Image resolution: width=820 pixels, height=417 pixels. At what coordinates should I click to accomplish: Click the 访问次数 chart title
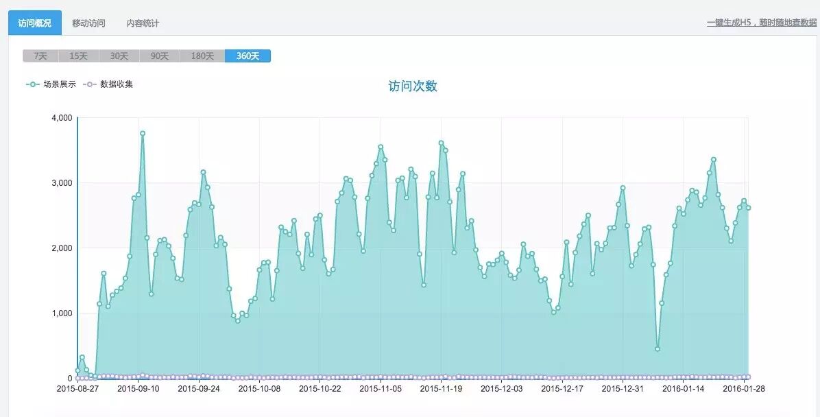[413, 86]
